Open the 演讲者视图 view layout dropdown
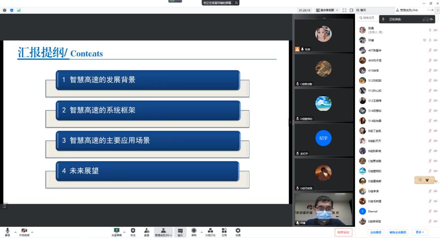 pyautogui.click(x=327, y=10)
